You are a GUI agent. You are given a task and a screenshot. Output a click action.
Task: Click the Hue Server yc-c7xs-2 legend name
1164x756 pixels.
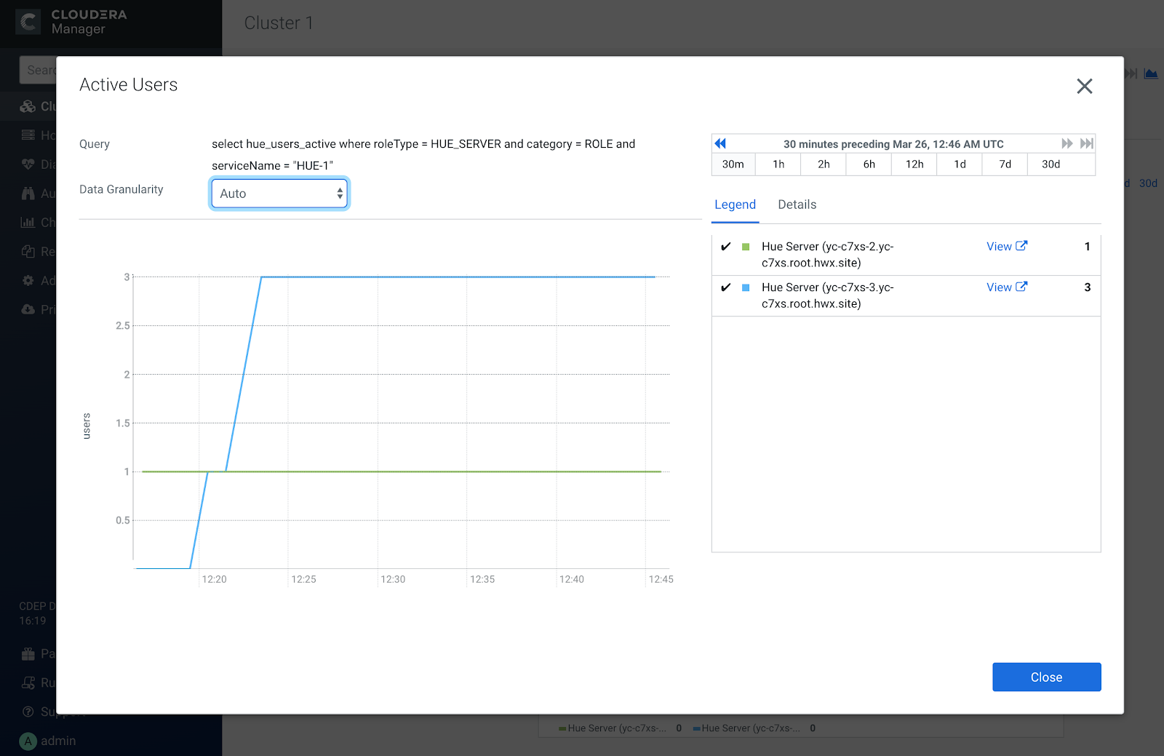827,255
